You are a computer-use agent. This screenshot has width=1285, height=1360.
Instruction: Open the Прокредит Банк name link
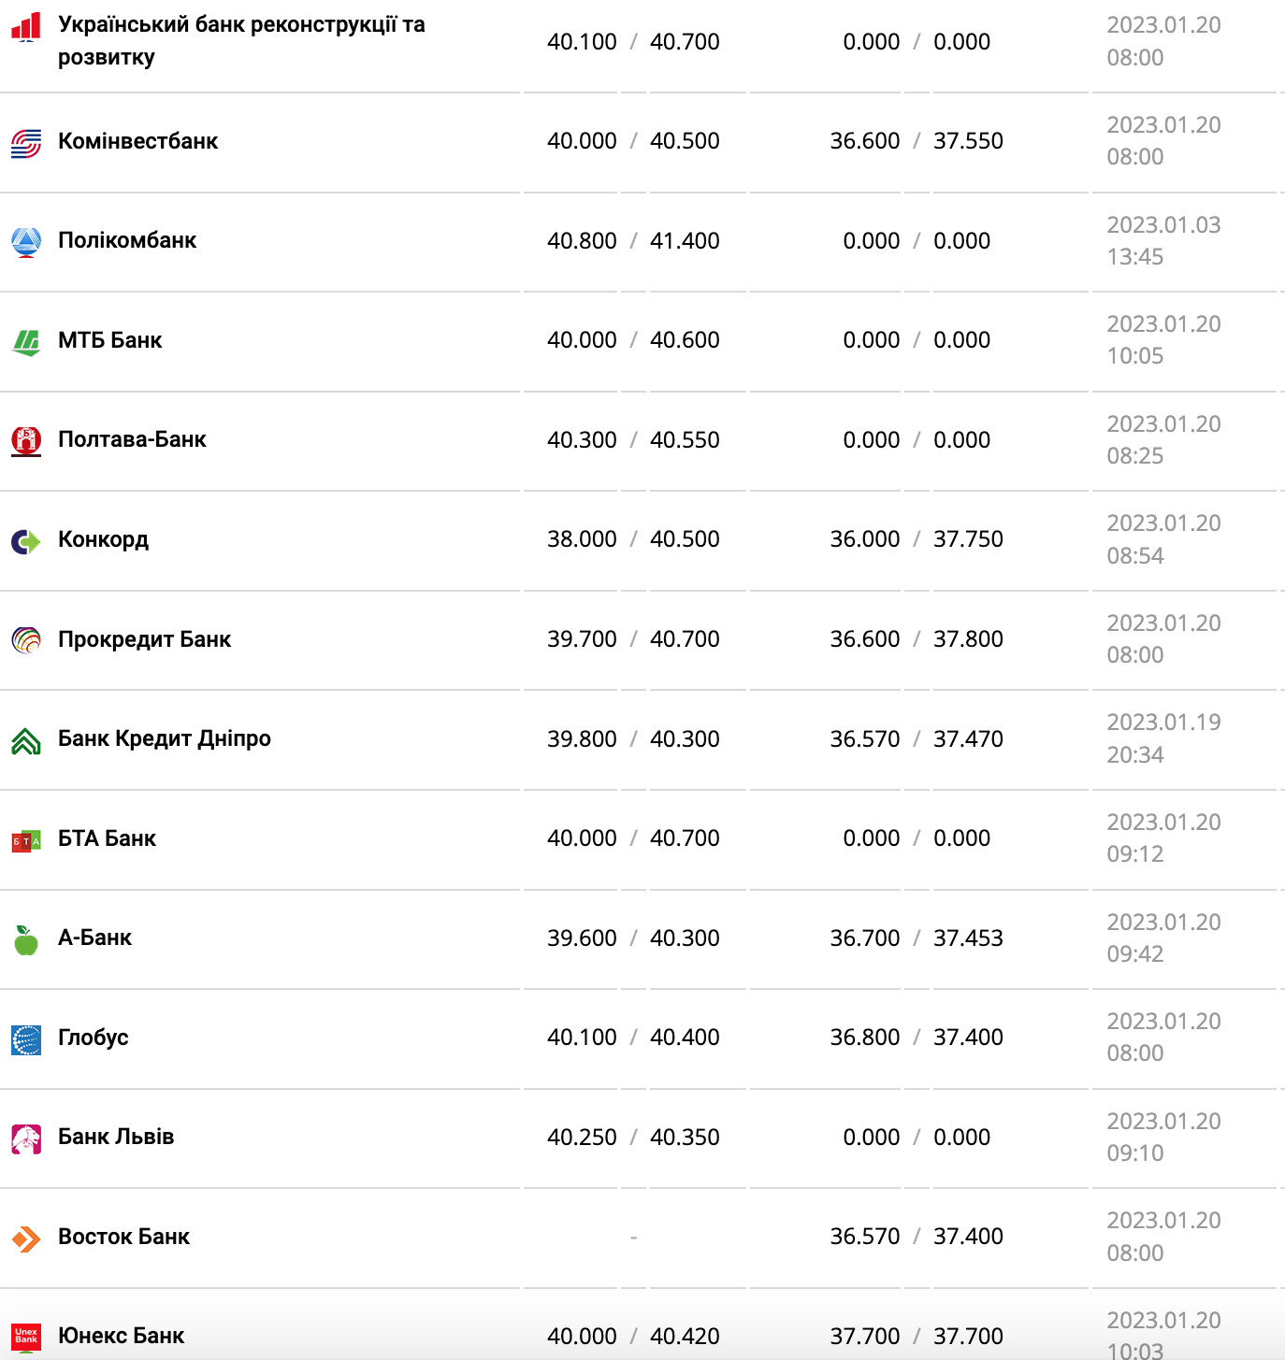[144, 639]
